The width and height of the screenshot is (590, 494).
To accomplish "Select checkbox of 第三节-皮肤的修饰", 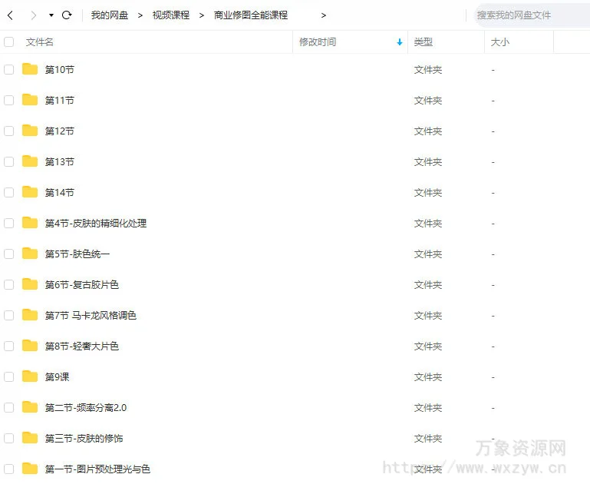I will click(x=9, y=438).
